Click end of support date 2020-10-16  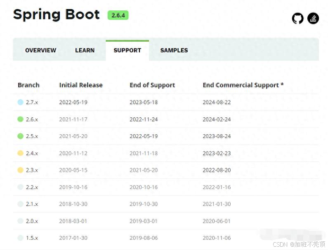pos(144,187)
